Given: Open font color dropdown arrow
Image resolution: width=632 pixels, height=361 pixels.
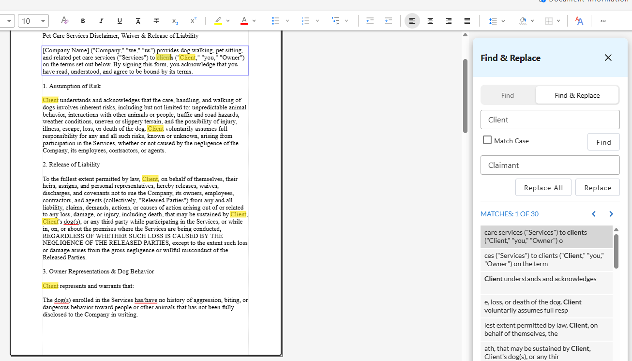Looking at the screenshot, I should point(254,21).
